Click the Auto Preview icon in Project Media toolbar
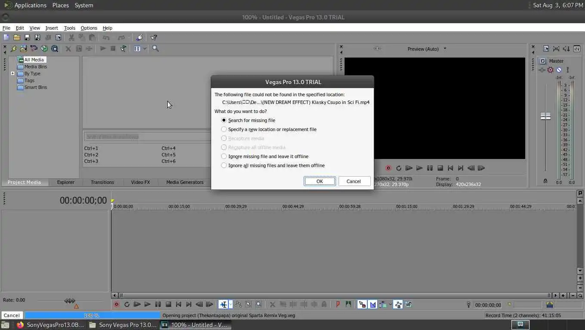Image resolution: width=585 pixels, height=330 pixels. coord(123,49)
